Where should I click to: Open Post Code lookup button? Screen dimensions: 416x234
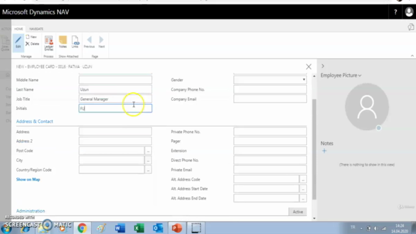pyautogui.click(x=148, y=151)
